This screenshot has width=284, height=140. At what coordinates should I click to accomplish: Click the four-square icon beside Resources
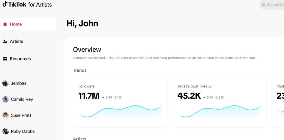[x=5, y=59]
